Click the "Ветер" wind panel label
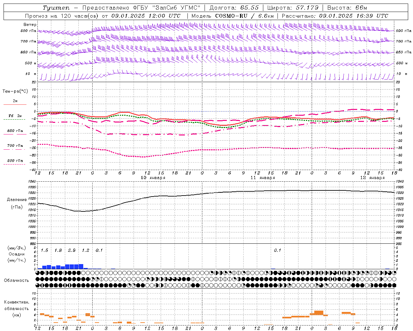 tap(30, 25)
